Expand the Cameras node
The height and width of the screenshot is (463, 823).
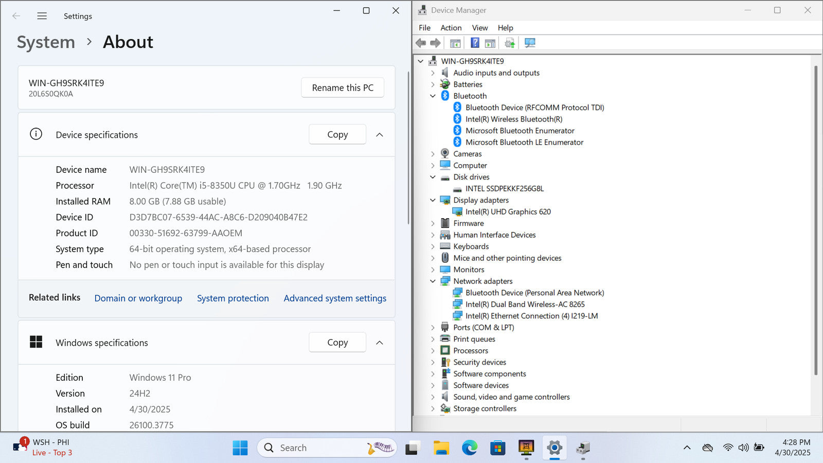click(433, 154)
